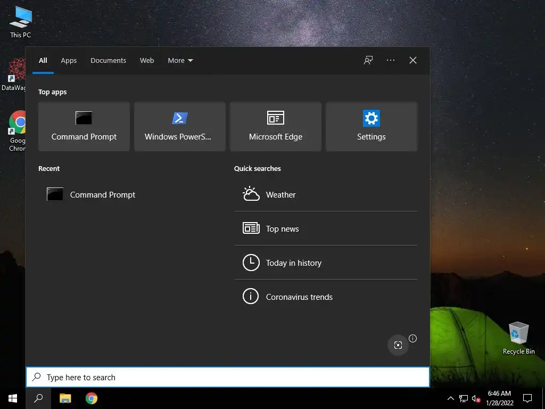Switch to the Web tab
Screen dimensions: 545x409
pos(147,61)
